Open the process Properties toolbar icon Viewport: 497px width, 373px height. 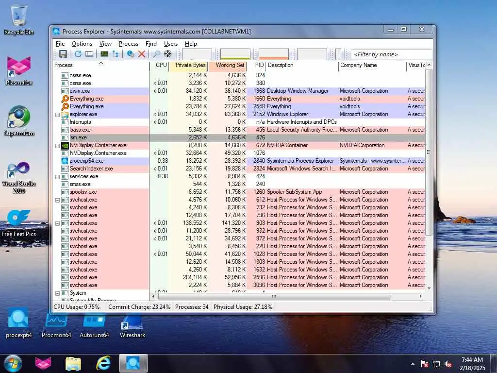[130, 54]
